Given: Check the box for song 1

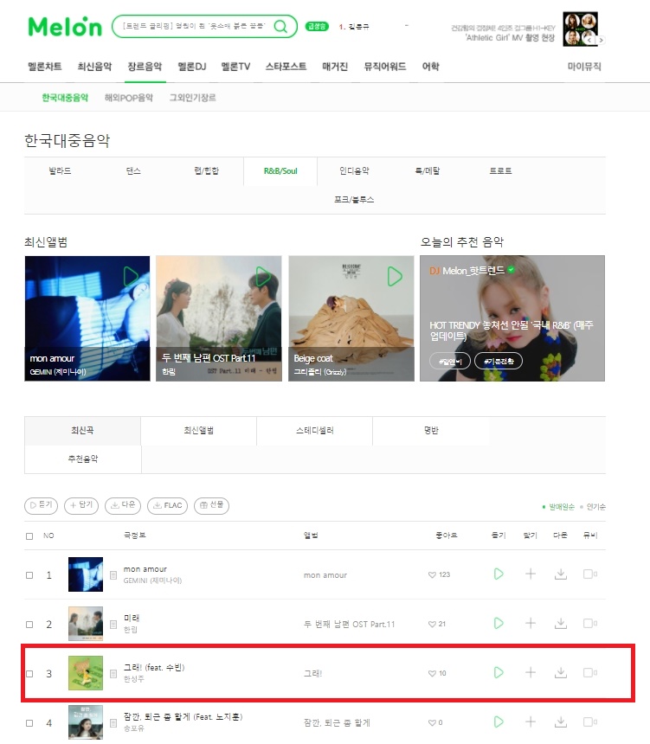Looking at the screenshot, I should point(29,575).
